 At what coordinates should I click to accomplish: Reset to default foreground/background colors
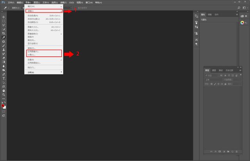coord(2,103)
